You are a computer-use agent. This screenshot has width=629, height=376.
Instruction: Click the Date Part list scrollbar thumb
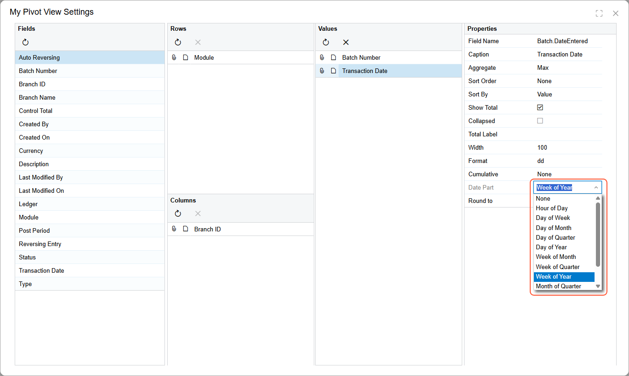click(x=598, y=234)
